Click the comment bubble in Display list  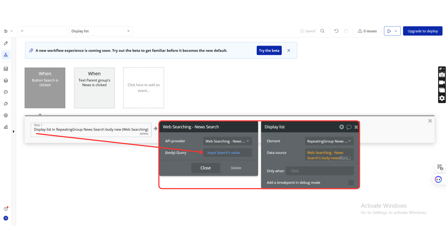point(349,127)
